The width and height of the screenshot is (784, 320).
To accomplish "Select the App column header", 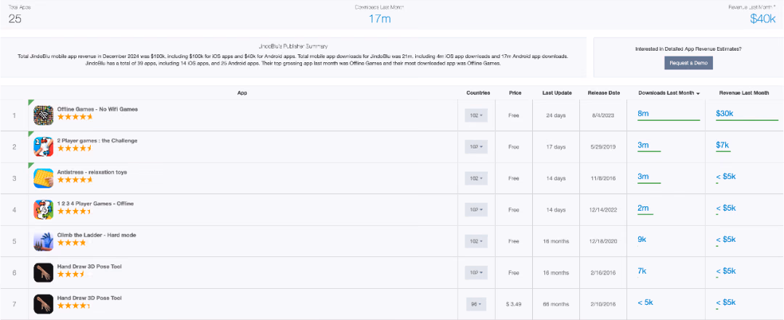I will click(x=242, y=93).
